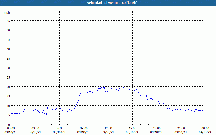Screen dimensions: 216x135
Task: Click the '45' y-axis label
Action: click(x=8, y=40)
